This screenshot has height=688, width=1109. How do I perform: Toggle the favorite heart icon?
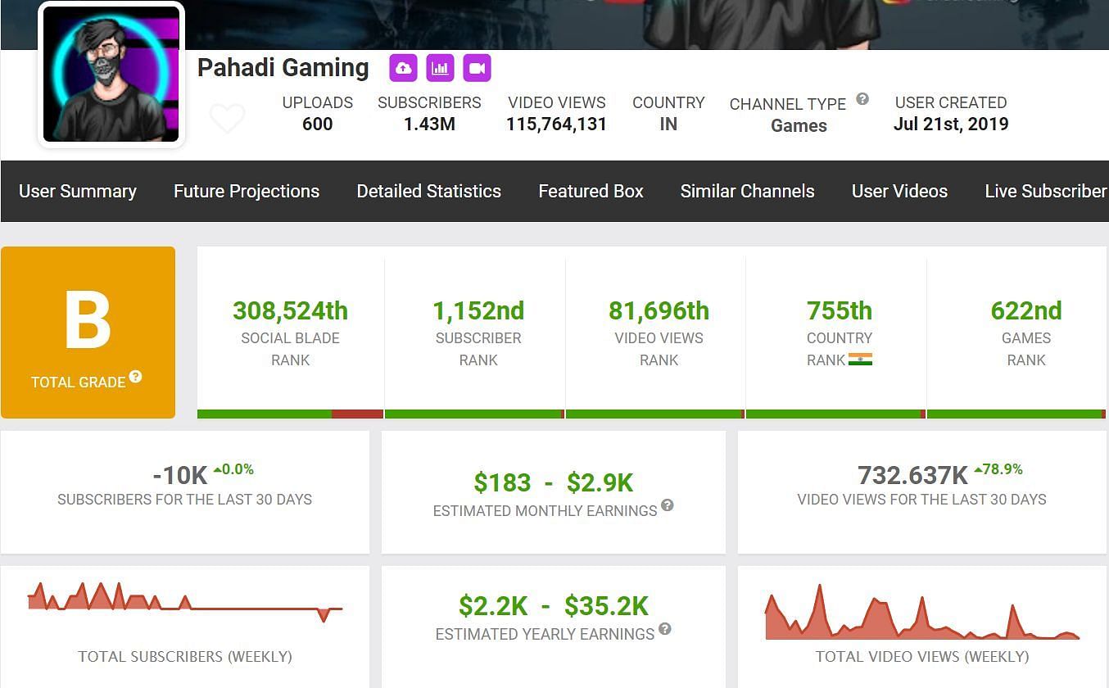(227, 119)
